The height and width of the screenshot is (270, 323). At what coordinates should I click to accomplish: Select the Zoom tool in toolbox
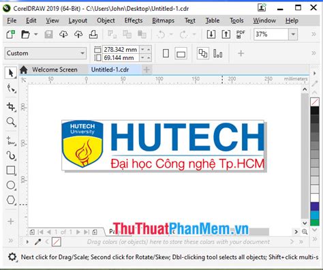click(11, 122)
